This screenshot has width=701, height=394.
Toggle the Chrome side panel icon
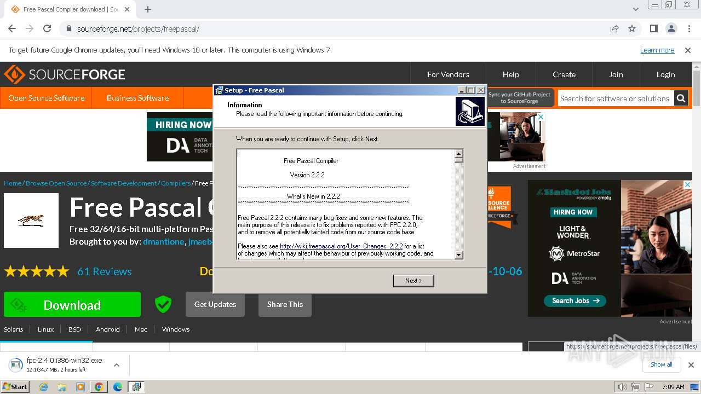(654, 28)
